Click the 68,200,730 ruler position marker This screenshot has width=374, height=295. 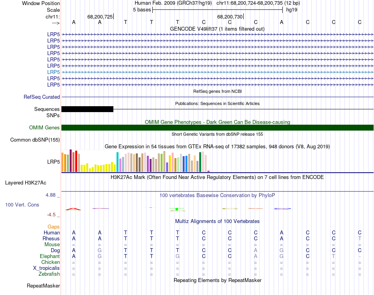click(230, 17)
